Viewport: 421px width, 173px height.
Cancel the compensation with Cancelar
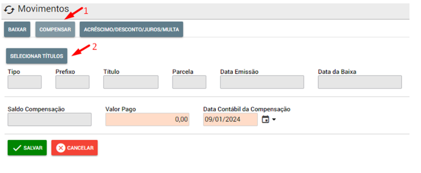75,148
